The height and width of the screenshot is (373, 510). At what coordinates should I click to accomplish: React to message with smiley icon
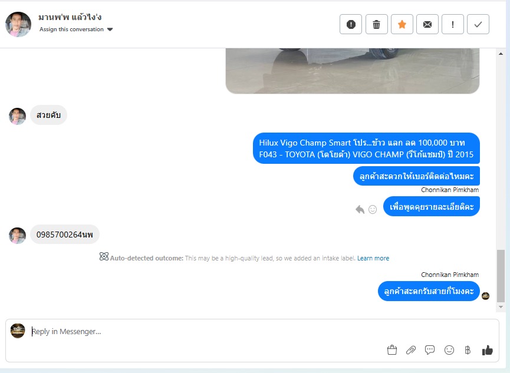[x=373, y=209]
